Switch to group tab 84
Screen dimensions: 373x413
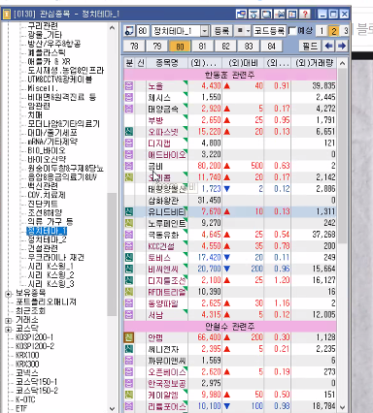(271, 47)
